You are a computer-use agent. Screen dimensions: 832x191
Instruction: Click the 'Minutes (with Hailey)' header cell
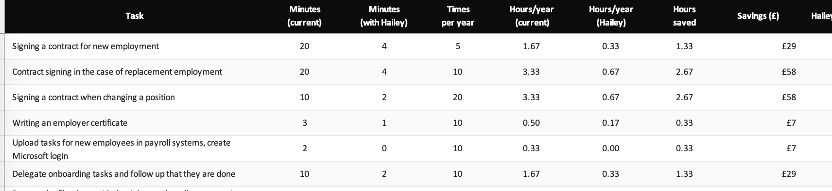point(384,16)
